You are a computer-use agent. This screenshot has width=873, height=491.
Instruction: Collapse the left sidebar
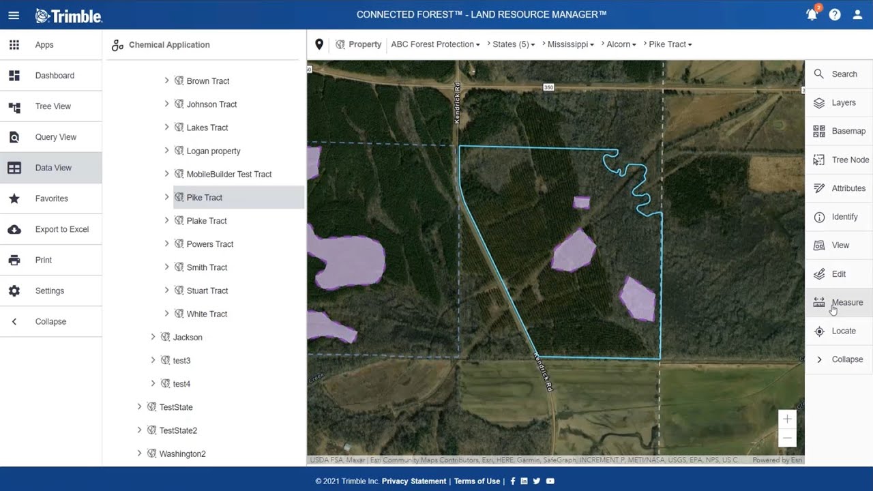(x=51, y=321)
